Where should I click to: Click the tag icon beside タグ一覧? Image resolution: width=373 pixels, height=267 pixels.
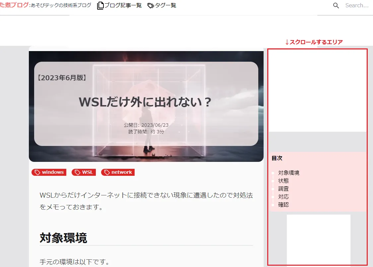(x=151, y=6)
